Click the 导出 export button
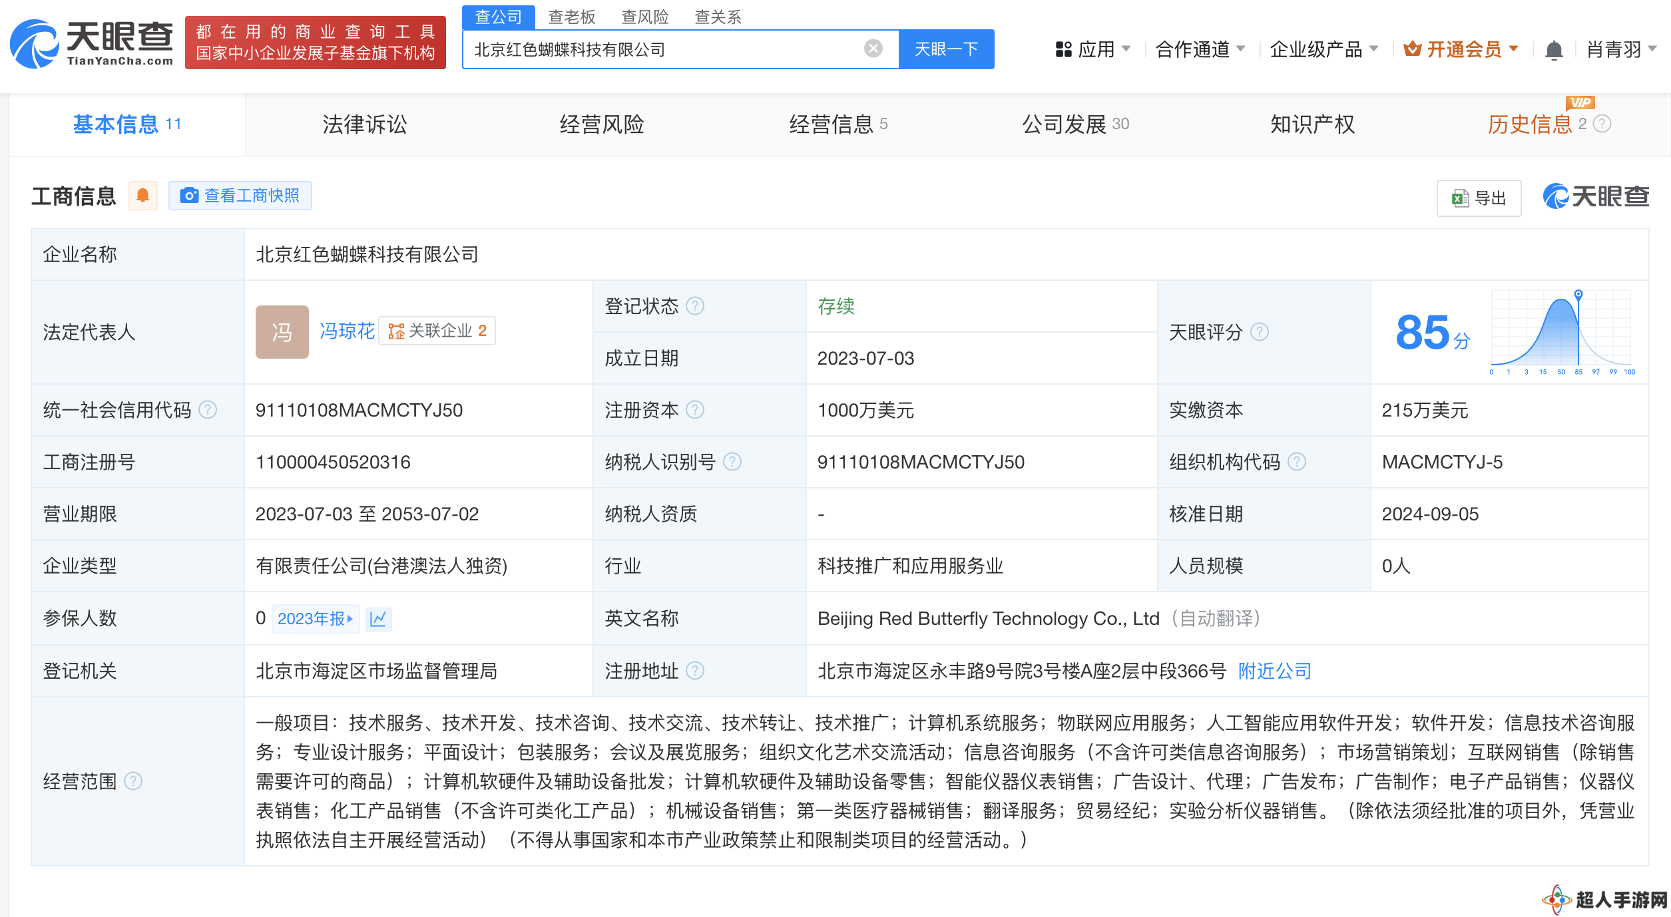Screen dimensions: 1671x917 [1479, 198]
